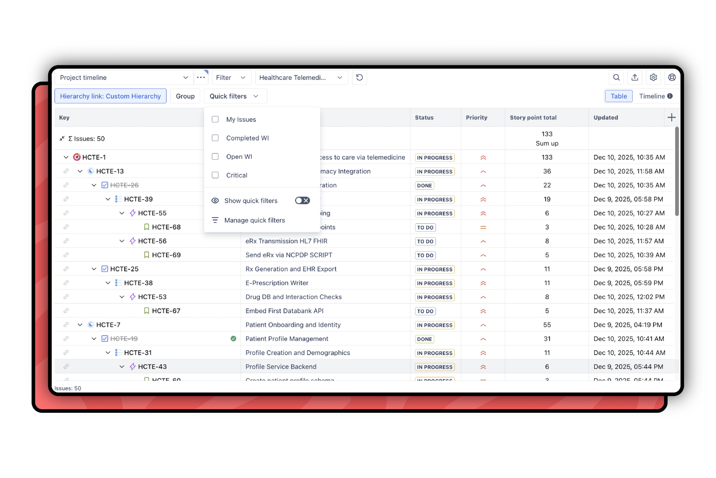Click Hierarchy link: Custom Hierarchy button
Viewport: 716px width, 478px height.
(x=110, y=96)
